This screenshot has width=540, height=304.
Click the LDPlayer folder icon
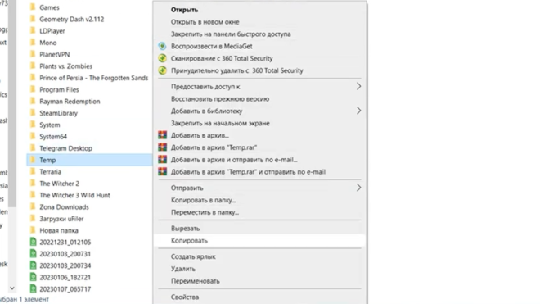(x=33, y=30)
